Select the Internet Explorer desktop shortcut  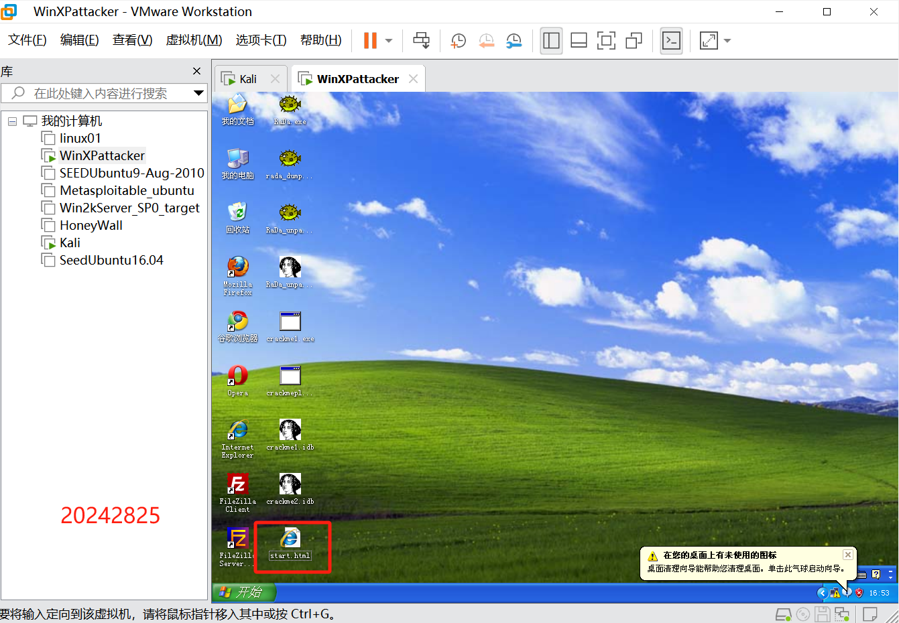pyautogui.click(x=238, y=439)
